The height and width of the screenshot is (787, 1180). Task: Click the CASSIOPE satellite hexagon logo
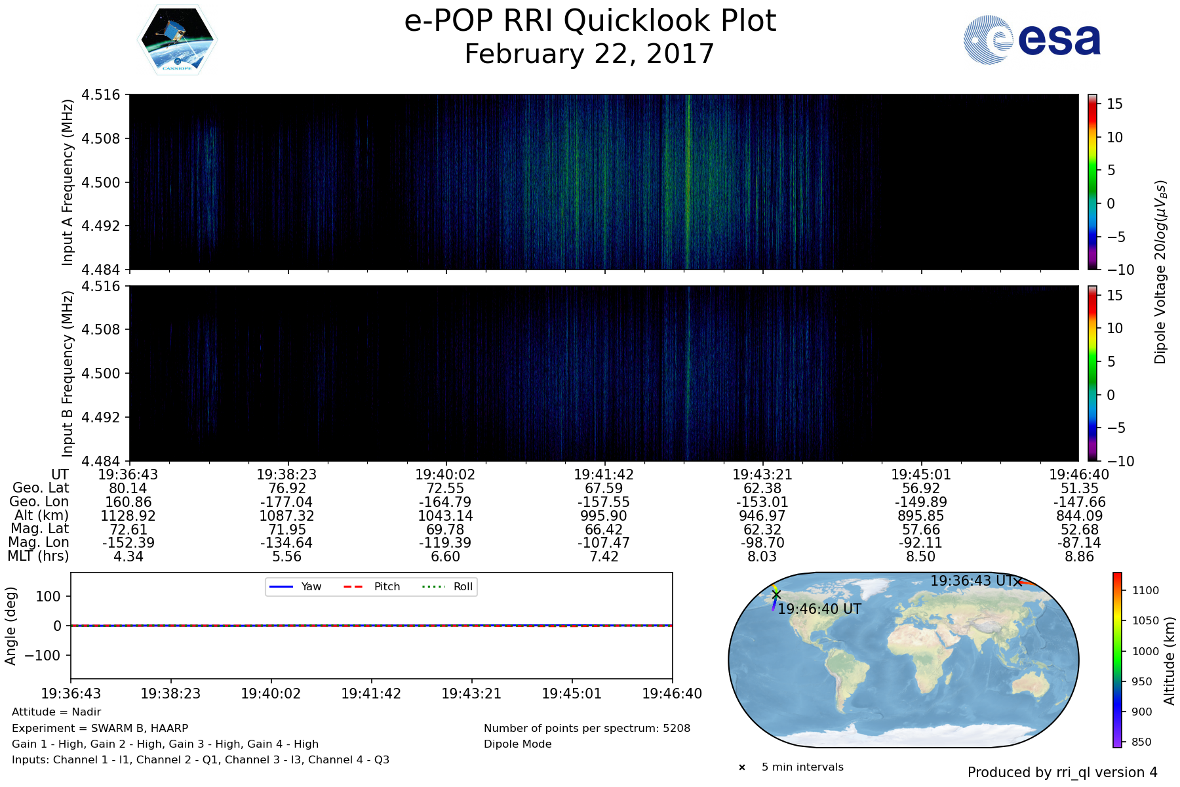pyautogui.click(x=177, y=41)
